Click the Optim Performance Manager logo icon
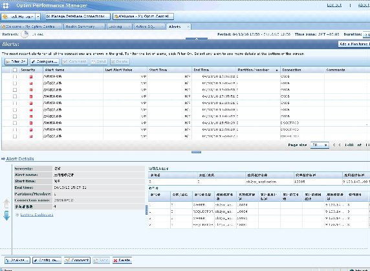Image resolution: width=370 pixels, height=271 pixels. pos(6,5)
